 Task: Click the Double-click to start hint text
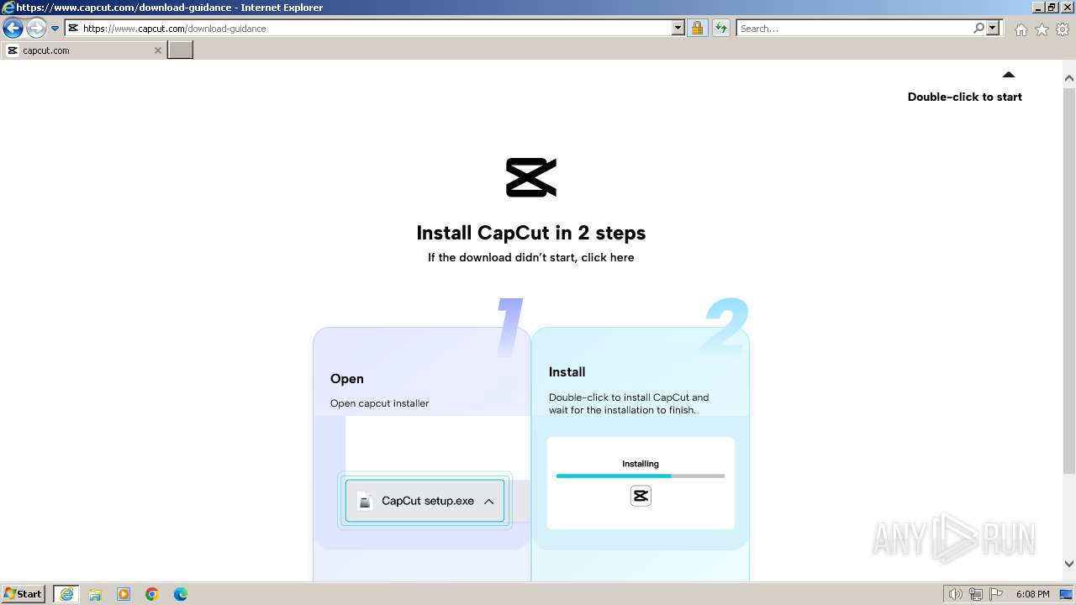click(965, 97)
